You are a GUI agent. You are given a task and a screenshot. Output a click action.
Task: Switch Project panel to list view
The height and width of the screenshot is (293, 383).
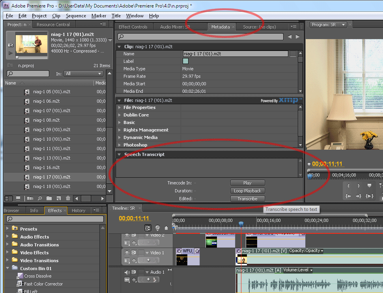pos(9,198)
